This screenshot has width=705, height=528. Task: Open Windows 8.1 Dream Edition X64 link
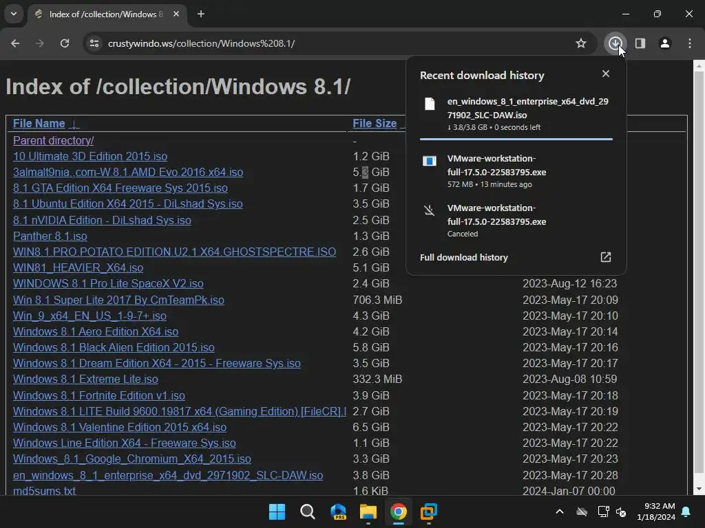pyautogui.click(x=157, y=363)
